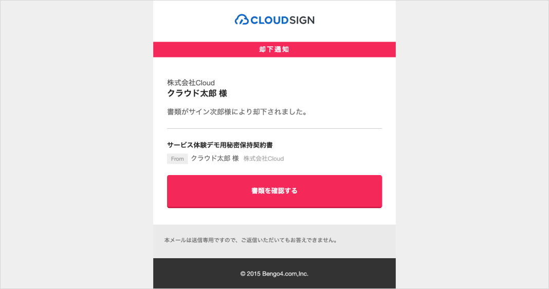The width and height of the screenshot is (549, 289).
Task: Click the gray sender company 株式会社Cloud
Action: (x=264, y=159)
